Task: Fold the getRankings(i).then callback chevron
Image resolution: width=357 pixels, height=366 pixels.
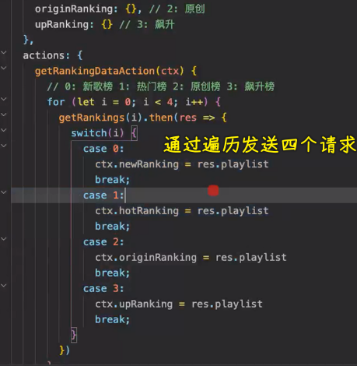Action: click(x=4, y=114)
